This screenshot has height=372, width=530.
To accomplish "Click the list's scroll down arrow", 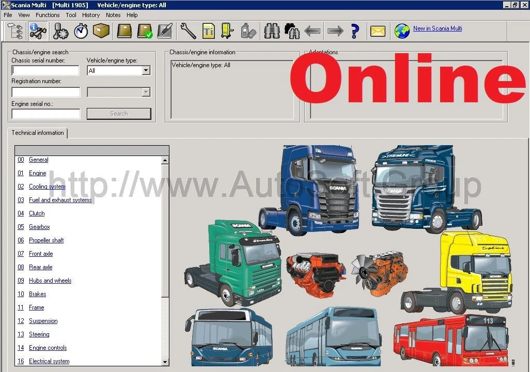I will [x=165, y=362].
